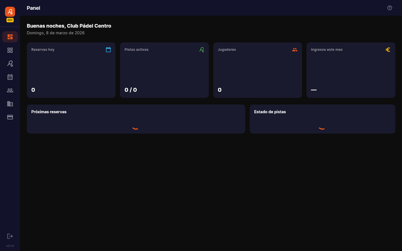
Task: Open the players section from the sidebar
Action: (10, 90)
